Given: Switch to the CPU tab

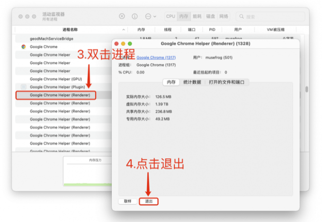Looking at the screenshot, I should (x=170, y=16).
